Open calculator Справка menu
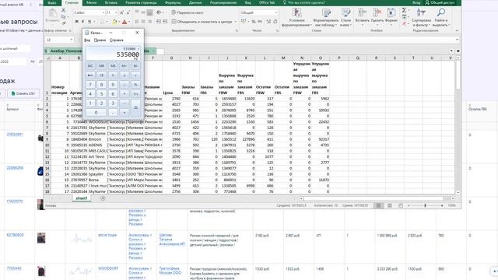 pos(117,40)
